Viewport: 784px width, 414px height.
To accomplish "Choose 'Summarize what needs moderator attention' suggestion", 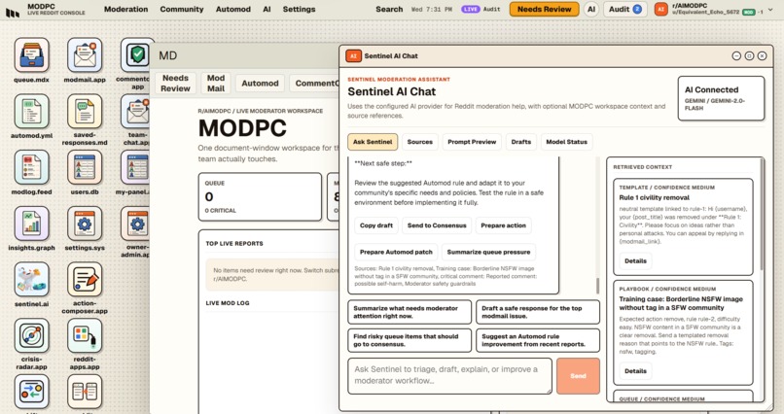I will click(x=410, y=312).
